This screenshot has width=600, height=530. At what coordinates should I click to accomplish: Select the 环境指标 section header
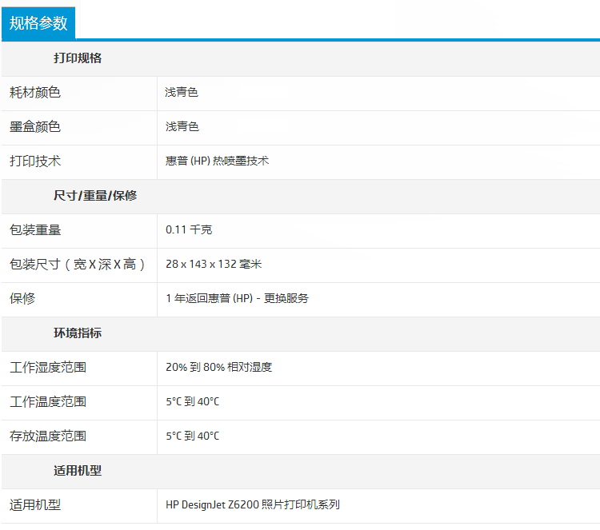[x=78, y=333]
